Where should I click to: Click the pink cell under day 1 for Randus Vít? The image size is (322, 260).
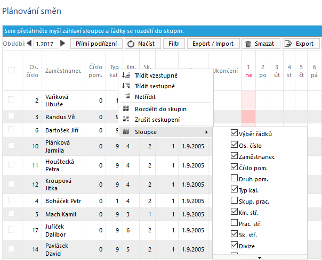pyautogui.click(x=248, y=116)
